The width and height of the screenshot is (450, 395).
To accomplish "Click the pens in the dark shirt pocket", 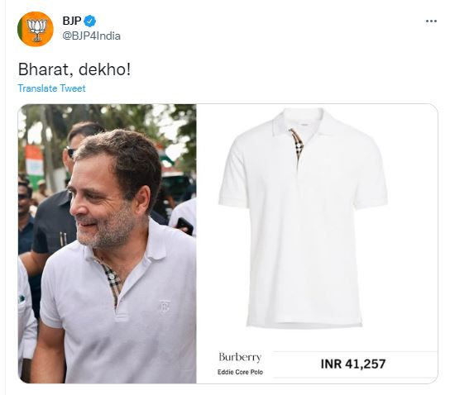I will tap(63, 239).
